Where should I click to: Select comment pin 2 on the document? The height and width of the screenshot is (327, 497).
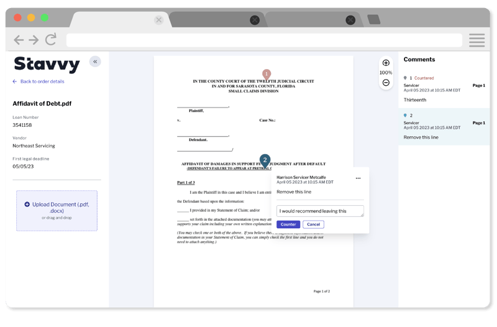[265, 160]
